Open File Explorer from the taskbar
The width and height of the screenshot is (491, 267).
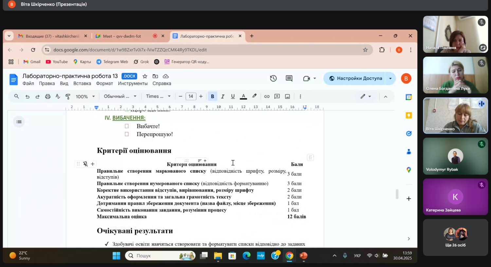pyautogui.click(x=218, y=256)
